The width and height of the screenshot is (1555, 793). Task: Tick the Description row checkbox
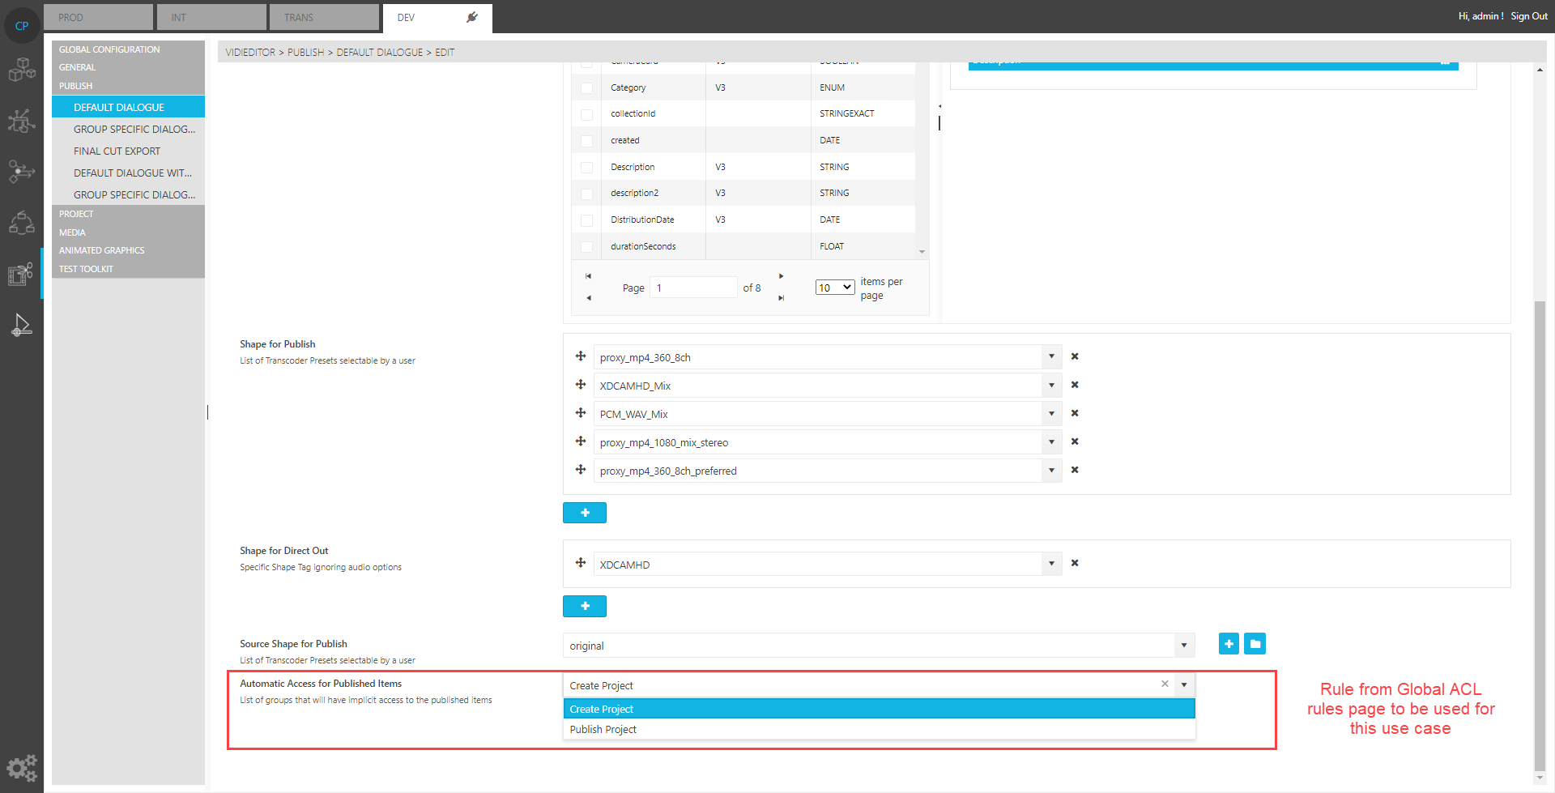(x=587, y=168)
